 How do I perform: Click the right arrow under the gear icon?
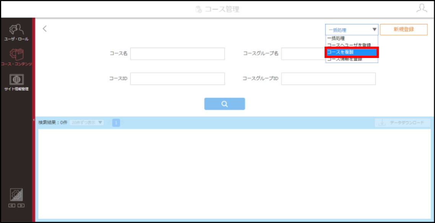tap(21, 205)
